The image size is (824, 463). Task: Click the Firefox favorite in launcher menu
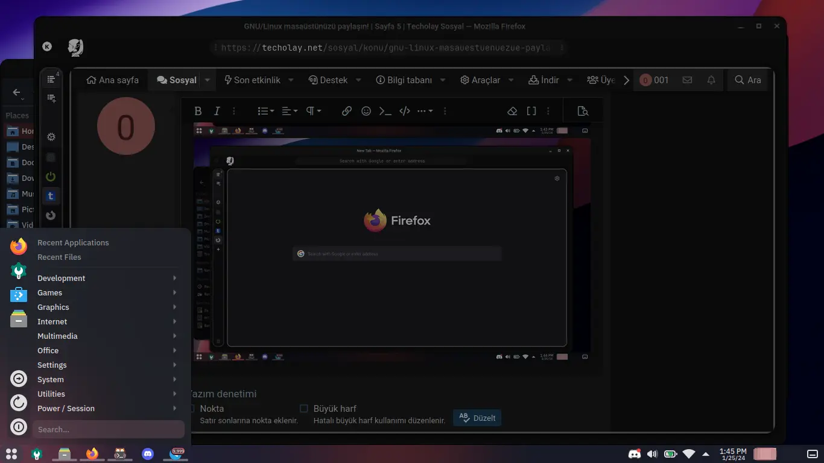pyautogui.click(x=19, y=247)
